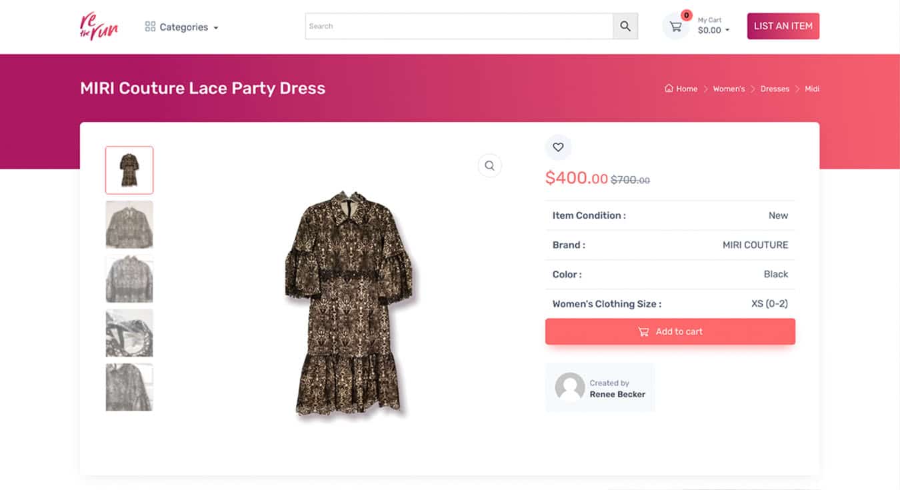Viewport: 900px width, 490px height.
Task: Toggle the heart wishlist icon
Action: pyautogui.click(x=559, y=147)
